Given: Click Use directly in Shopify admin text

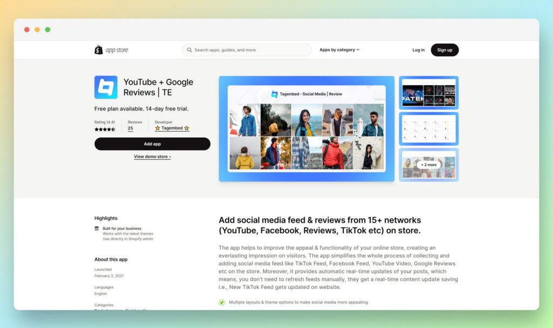Looking at the screenshot, I should point(128,239).
